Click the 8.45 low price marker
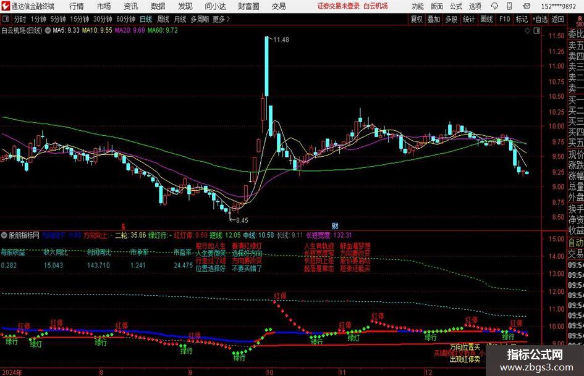 point(242,220)
